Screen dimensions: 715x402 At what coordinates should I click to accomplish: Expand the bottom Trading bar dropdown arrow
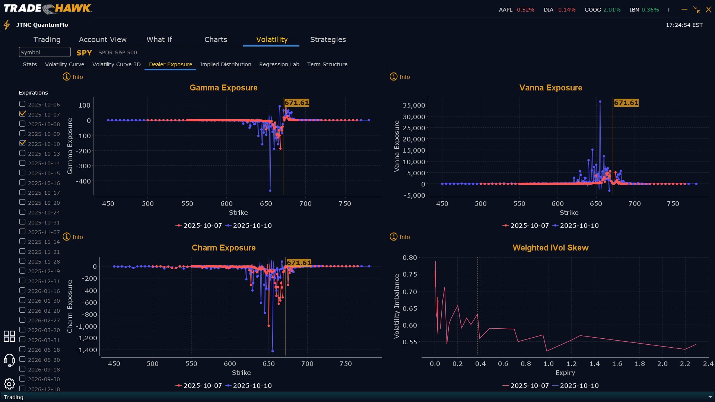[710, 397]
